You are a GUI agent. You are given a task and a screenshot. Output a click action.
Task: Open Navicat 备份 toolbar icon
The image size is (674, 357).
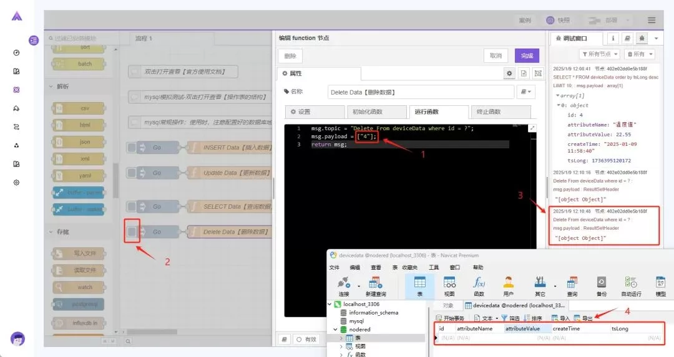coord(601,284)
